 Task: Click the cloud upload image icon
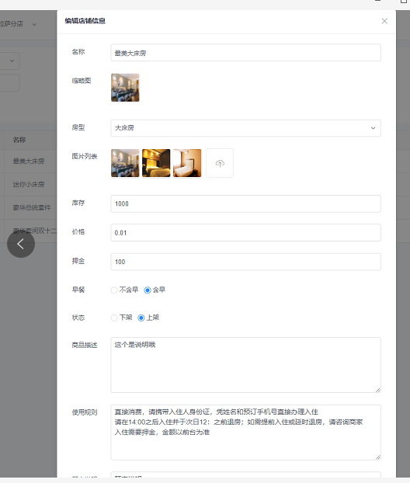220,163
